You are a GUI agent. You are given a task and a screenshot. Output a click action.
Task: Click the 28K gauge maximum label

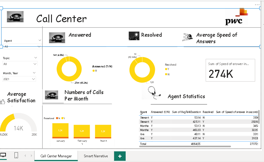click(34, 135)
